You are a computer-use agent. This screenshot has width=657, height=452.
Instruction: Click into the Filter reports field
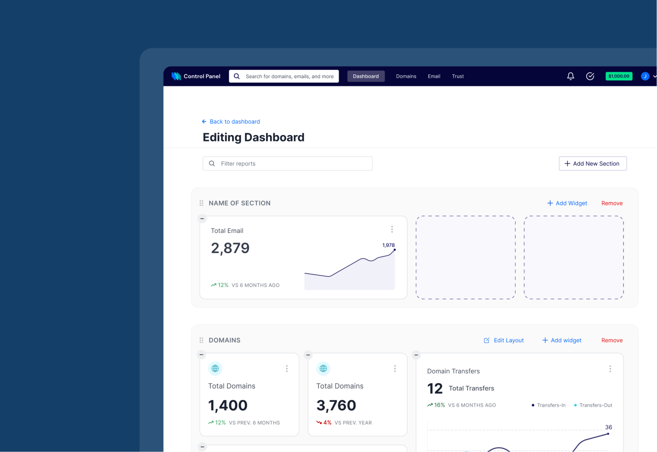[294, 164]
